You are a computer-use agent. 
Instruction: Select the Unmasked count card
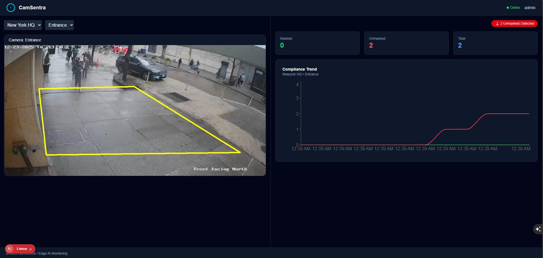(406, 43)
